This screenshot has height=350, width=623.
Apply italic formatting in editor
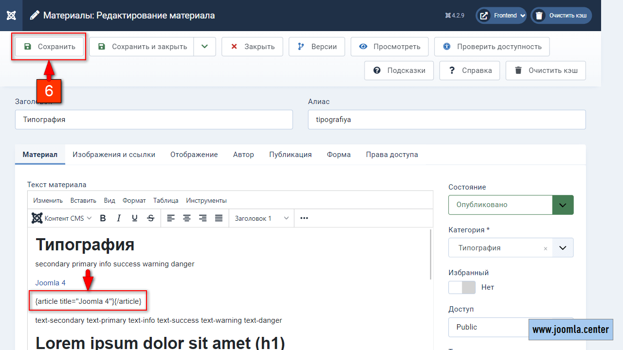(x=119, y=218)
